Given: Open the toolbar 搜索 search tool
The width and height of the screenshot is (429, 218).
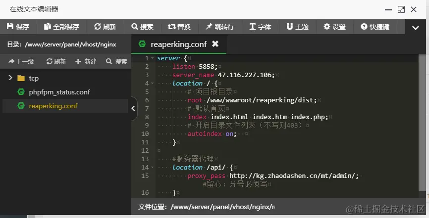Looking at the screenshot, I should coord(143,27).
